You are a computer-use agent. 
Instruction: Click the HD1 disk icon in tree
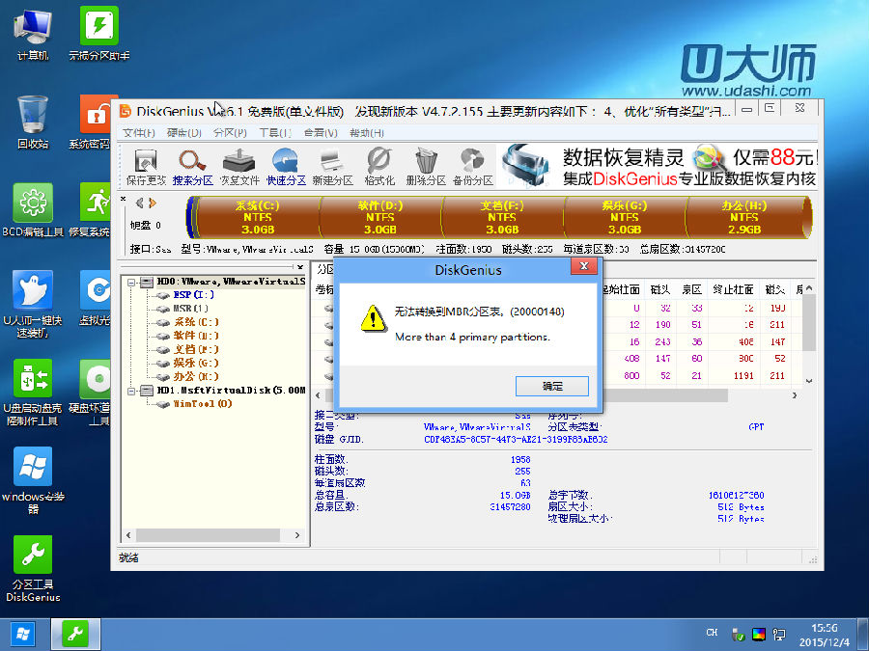tap(147, 391)
